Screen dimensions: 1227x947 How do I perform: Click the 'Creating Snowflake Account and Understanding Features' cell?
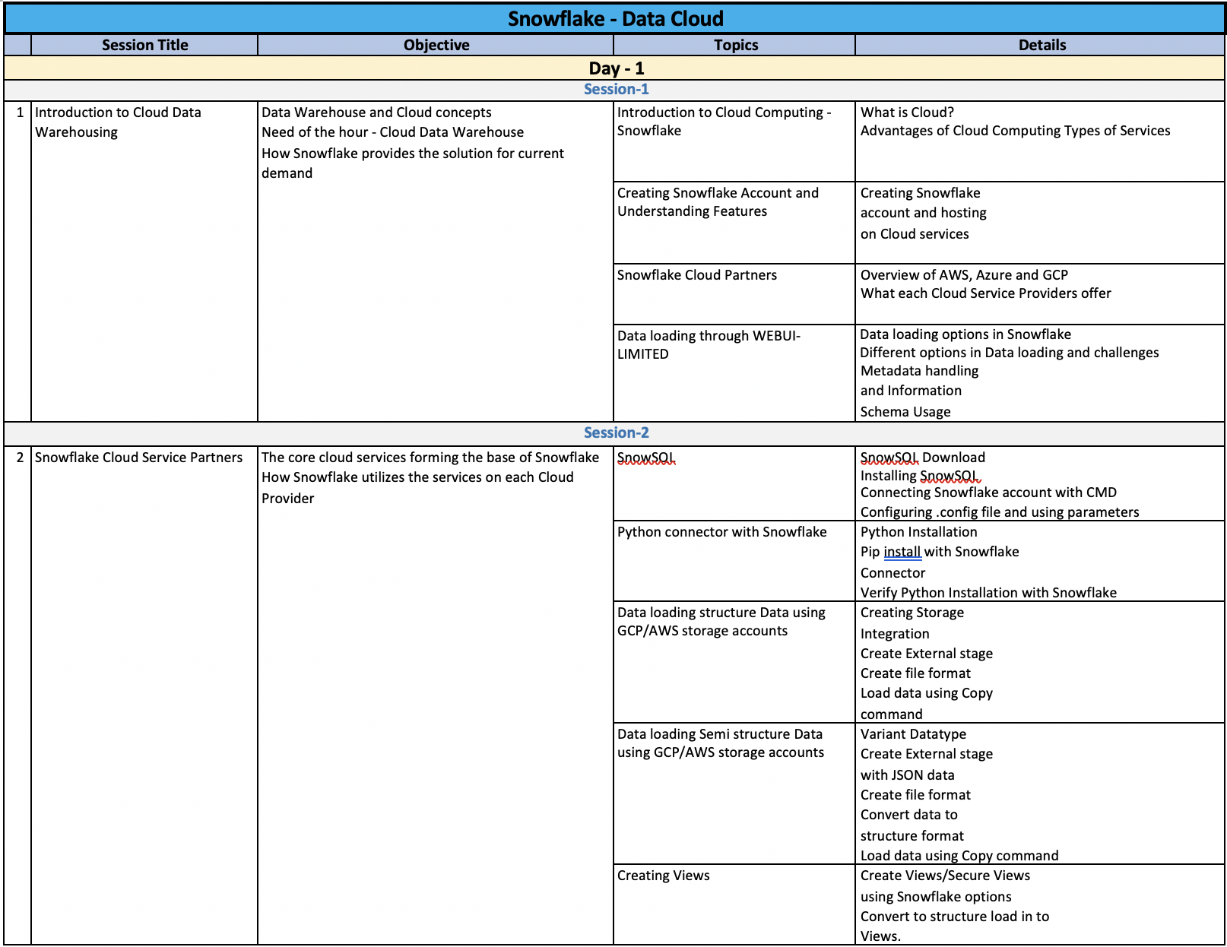tap(734, 222)
